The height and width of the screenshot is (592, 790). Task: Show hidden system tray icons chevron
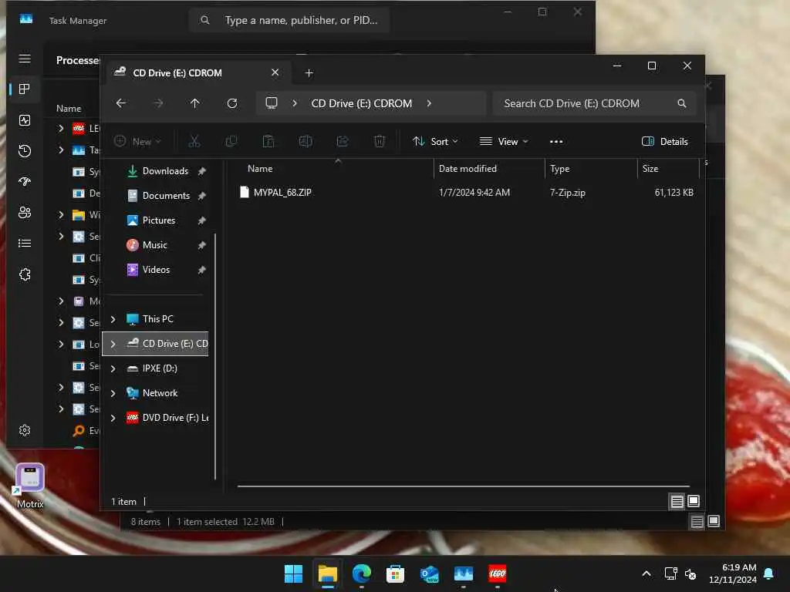[647, 573]
